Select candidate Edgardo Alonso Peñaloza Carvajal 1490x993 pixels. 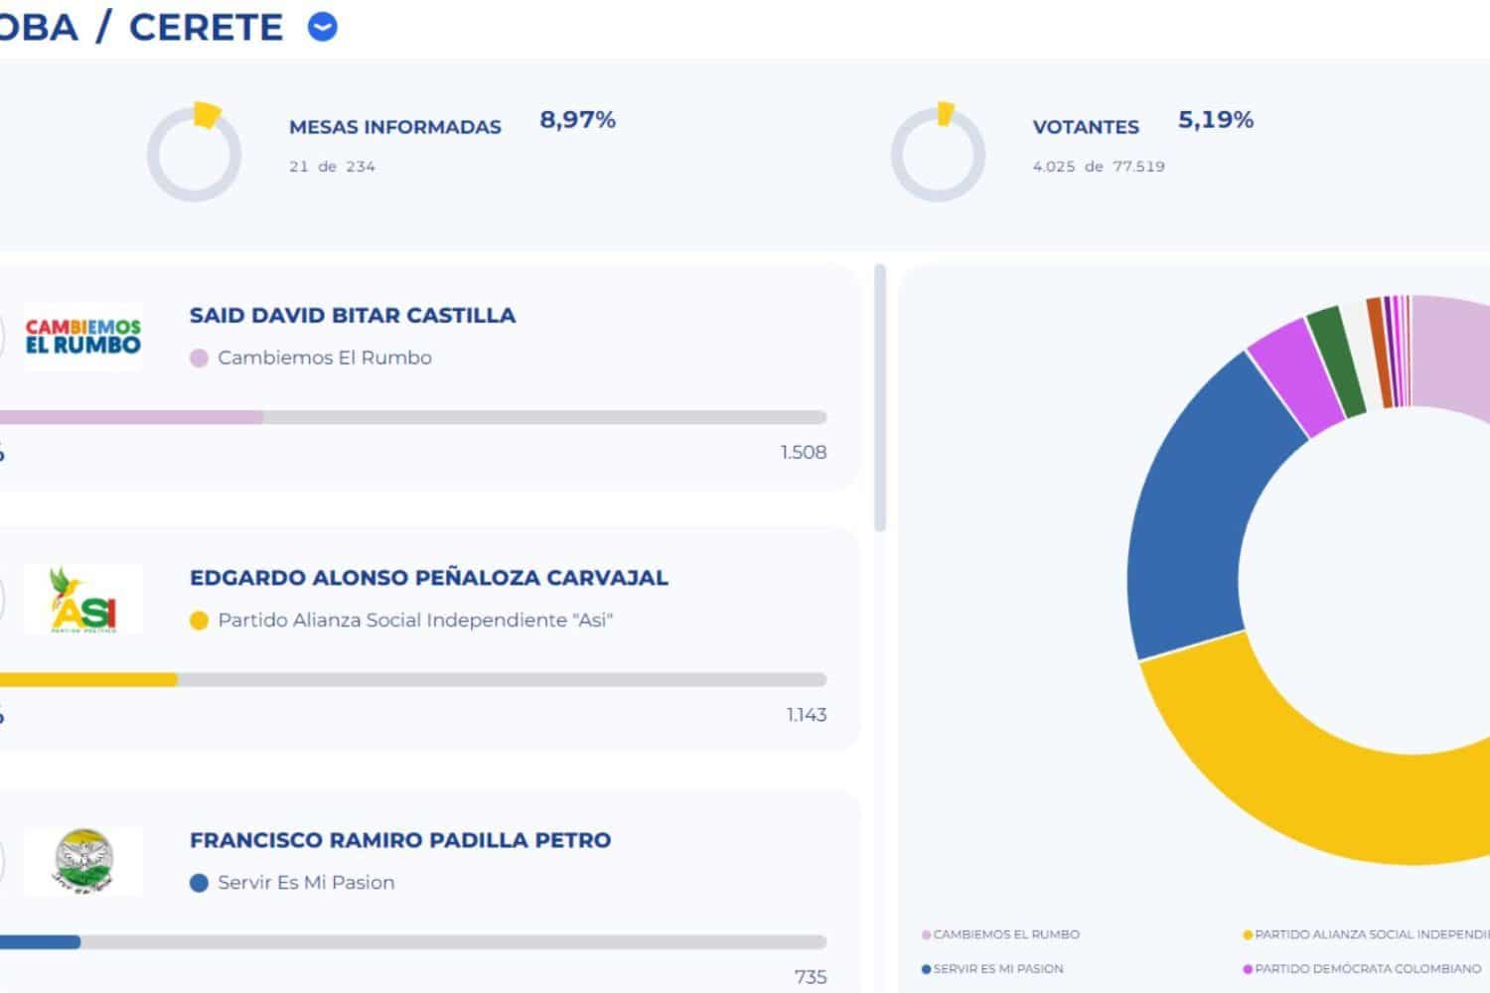429,578
